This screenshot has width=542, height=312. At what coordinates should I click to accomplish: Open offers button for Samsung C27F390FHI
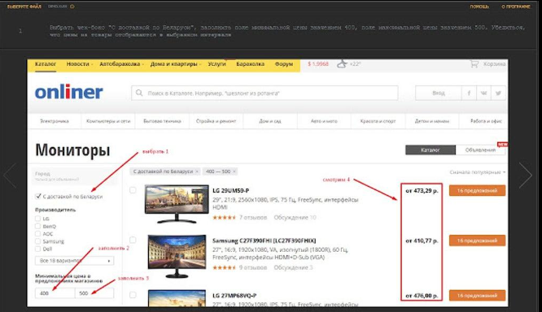[x=477, y=240]
